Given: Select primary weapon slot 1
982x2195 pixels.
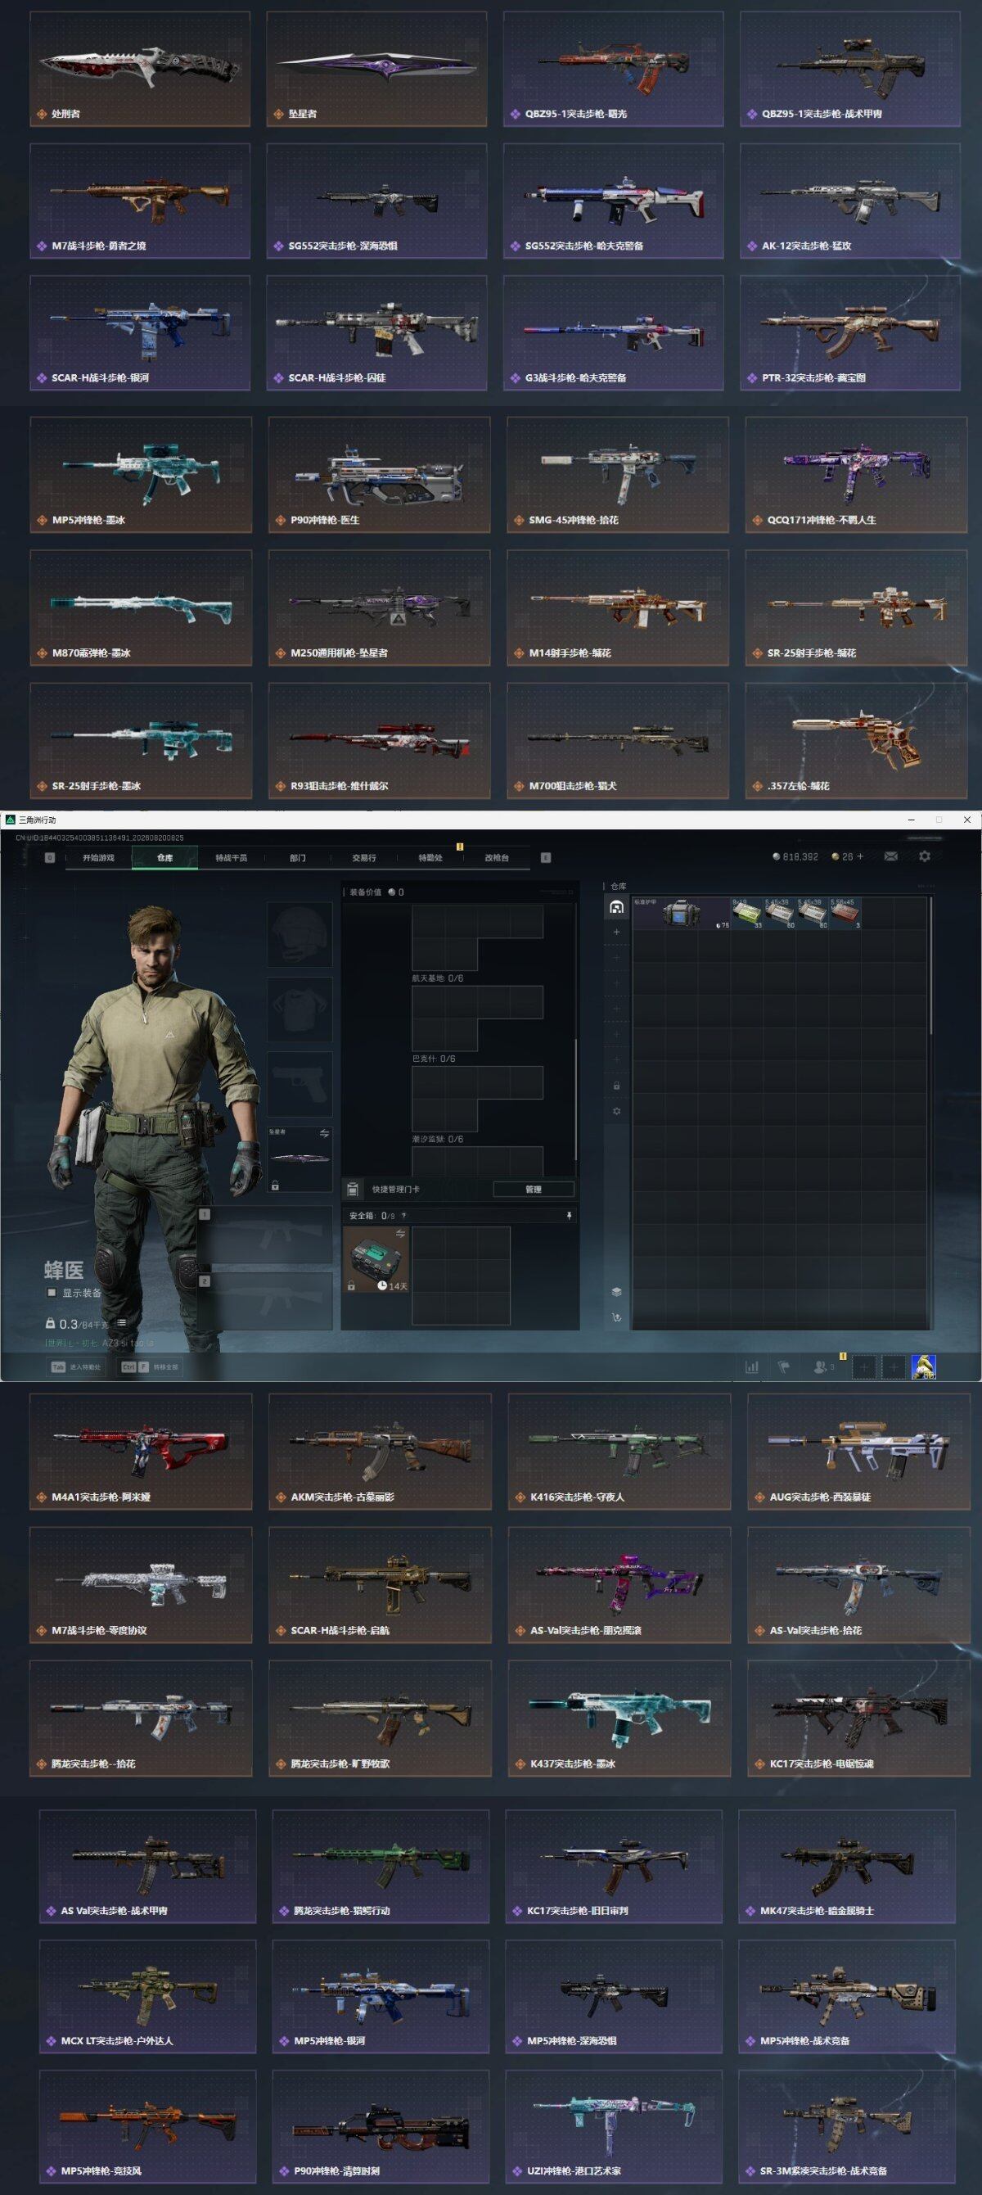Looking at the screenshot, I should tap(266, 1235).
